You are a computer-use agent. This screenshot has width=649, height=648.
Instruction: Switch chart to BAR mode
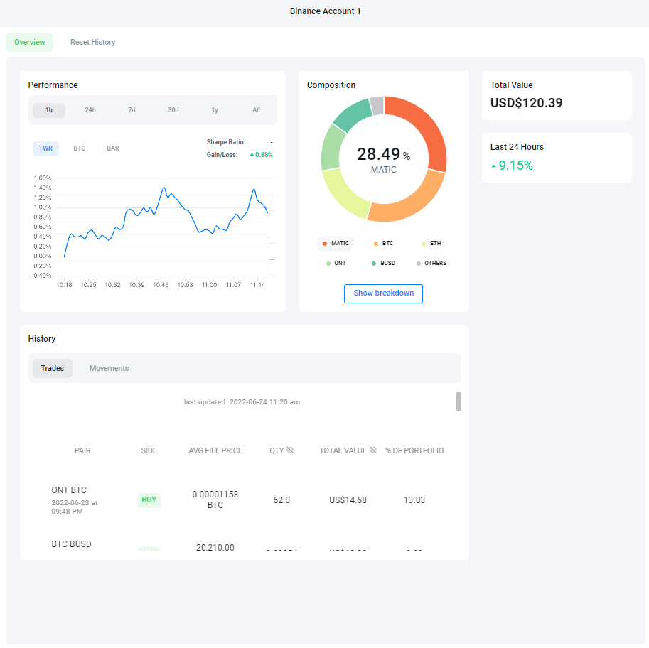[113, 148]
